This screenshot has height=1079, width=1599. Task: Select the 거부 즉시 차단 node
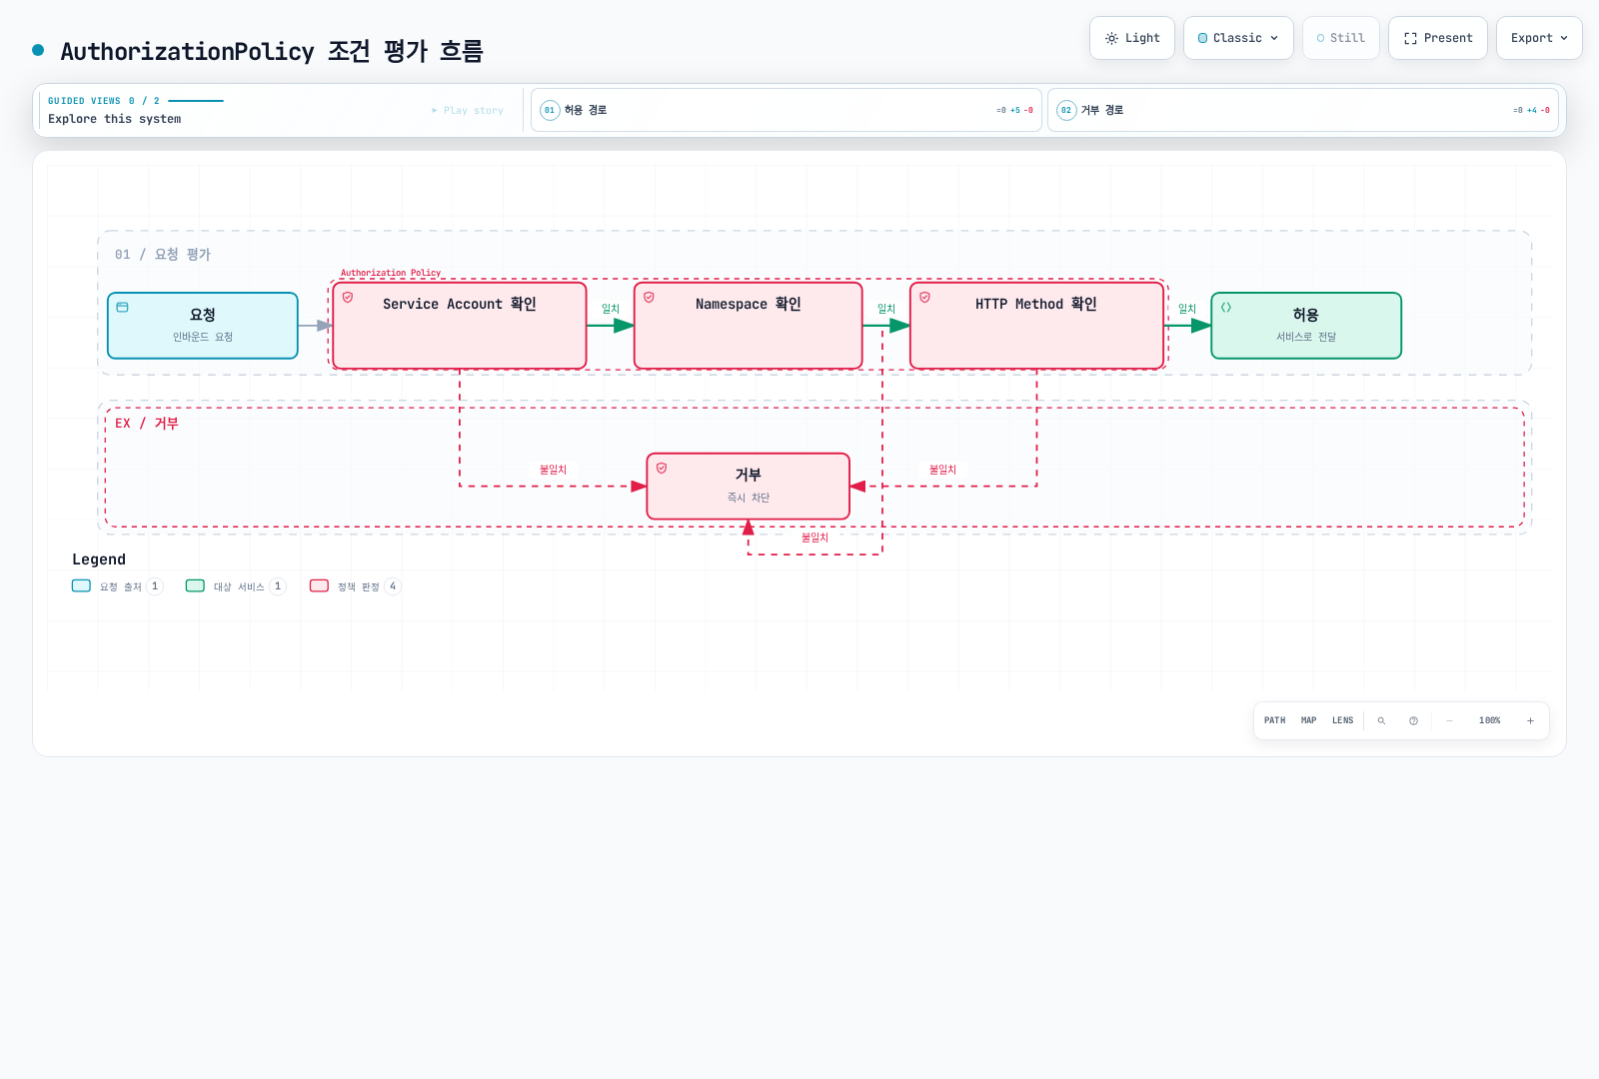tap(749, 487)
